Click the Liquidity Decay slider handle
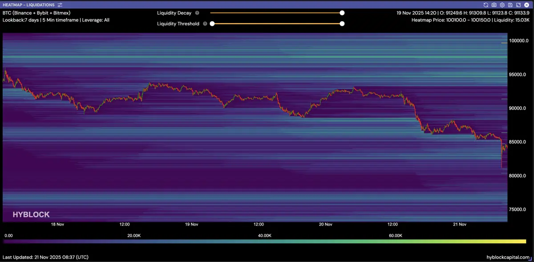This screenshot has width=534, height=262. coord(342,13)
